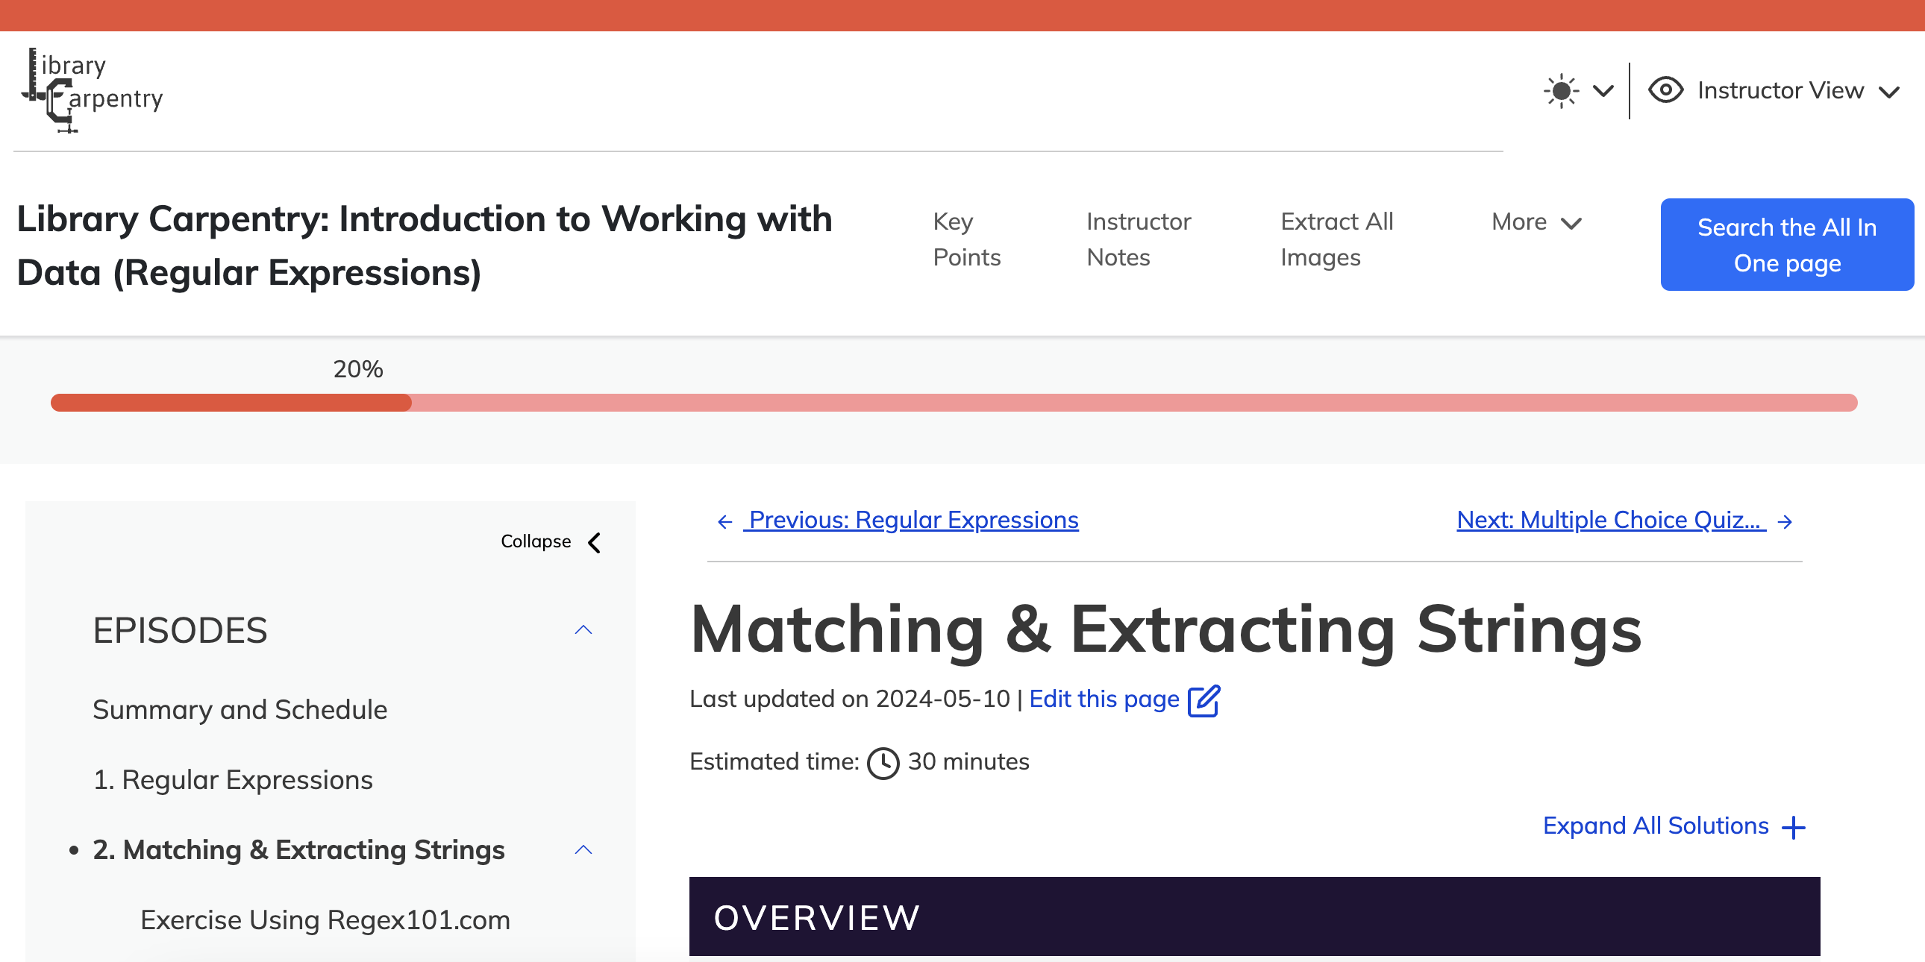Open Key Points page
The image size is (1925, 962).
pyautogui.click(x=967, y=239)
